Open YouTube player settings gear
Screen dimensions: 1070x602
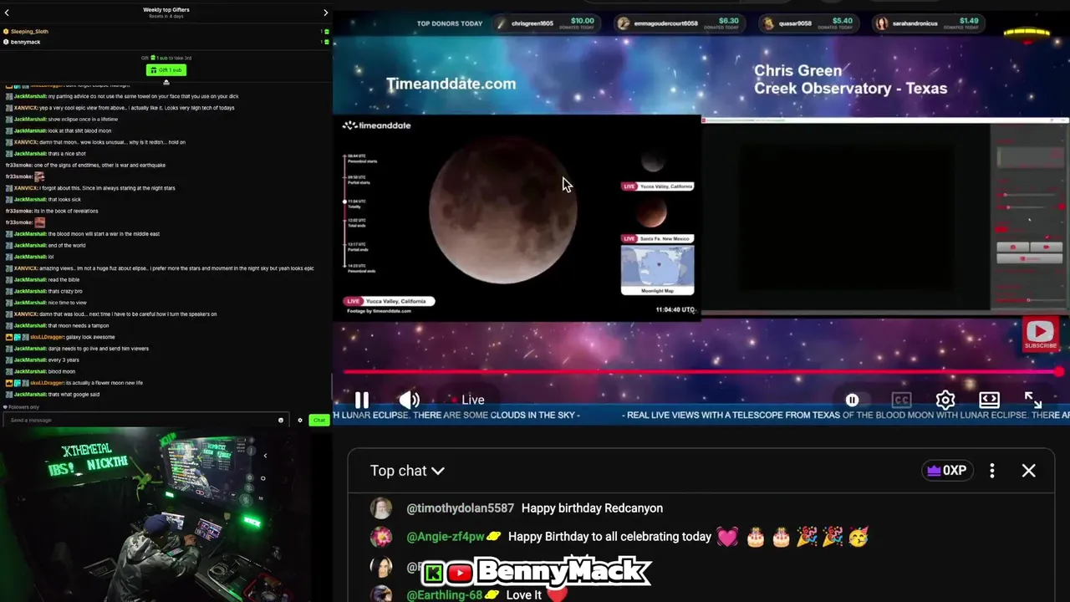point(945,400)
